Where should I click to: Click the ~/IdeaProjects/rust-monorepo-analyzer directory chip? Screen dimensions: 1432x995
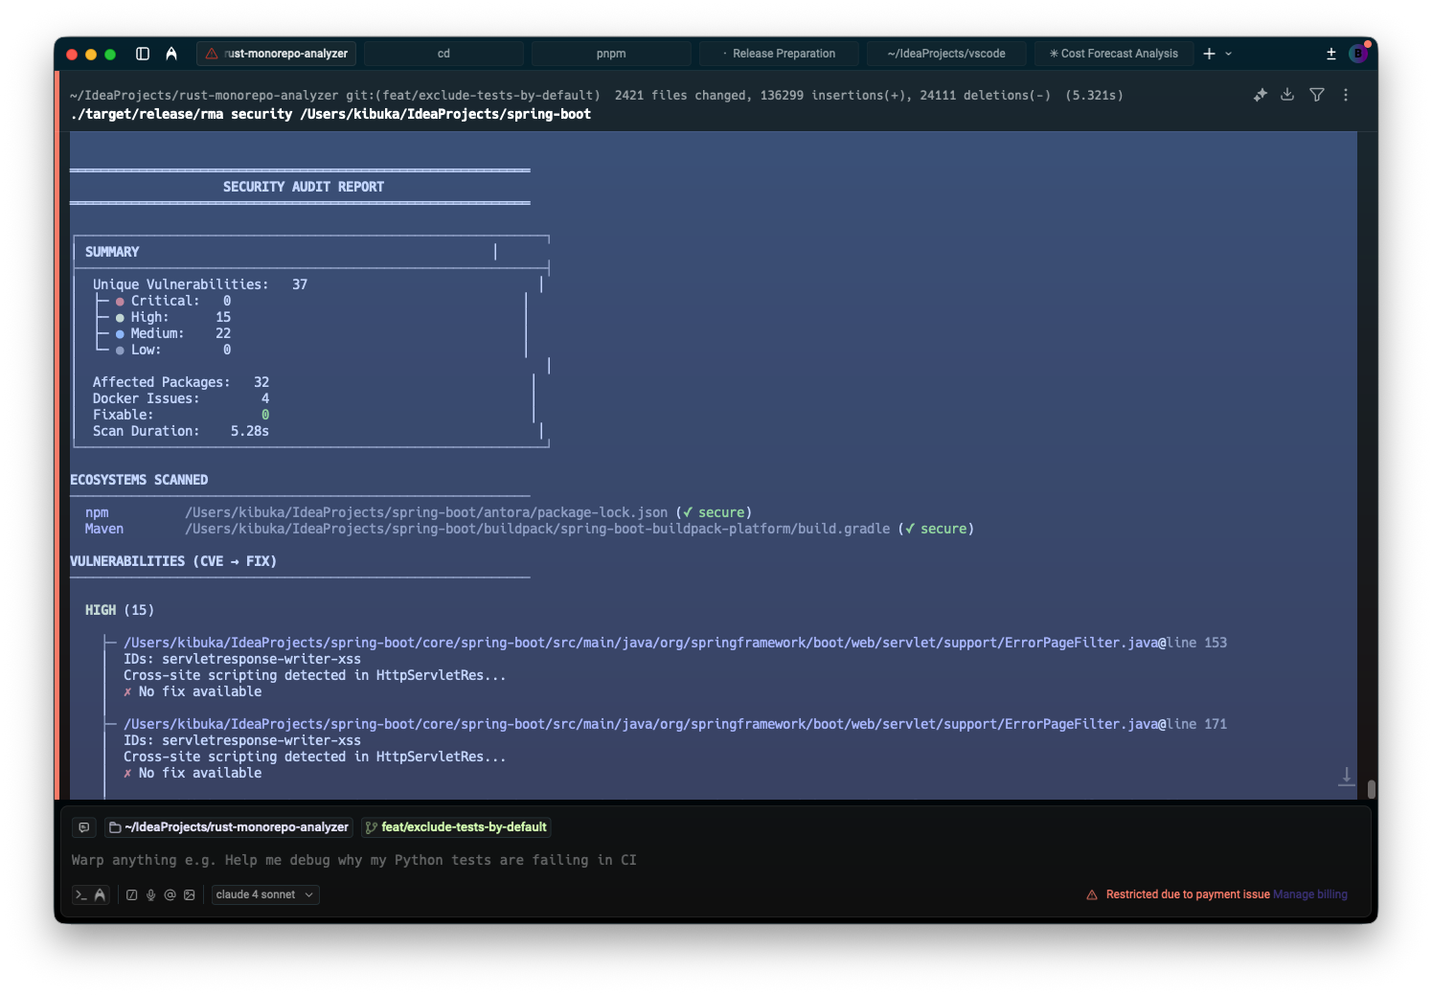(x=229, y=827)
